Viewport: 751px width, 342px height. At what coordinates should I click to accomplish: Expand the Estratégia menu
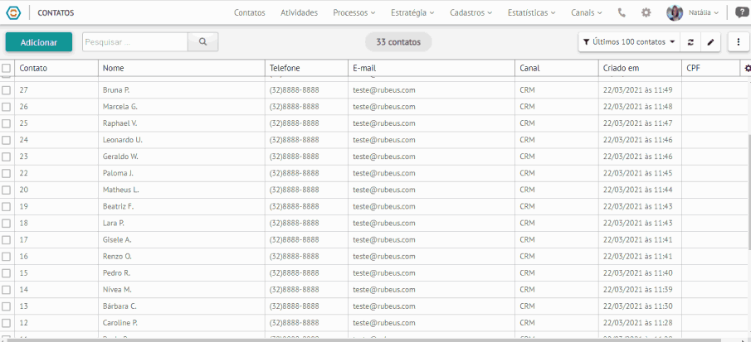[412, 13]
